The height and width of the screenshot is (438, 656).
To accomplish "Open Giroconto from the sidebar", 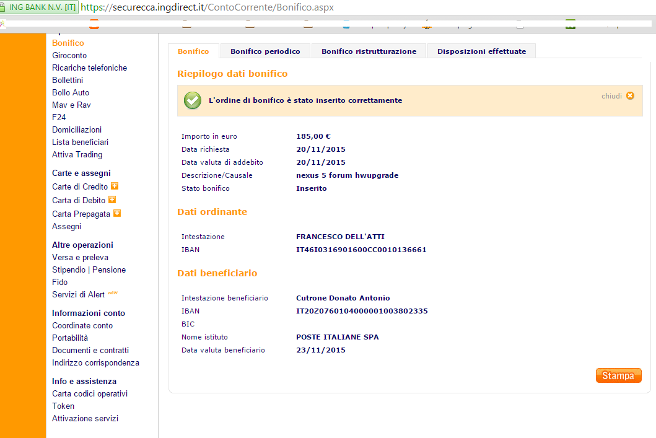I will pyautogui.click(x=69, y=55).
